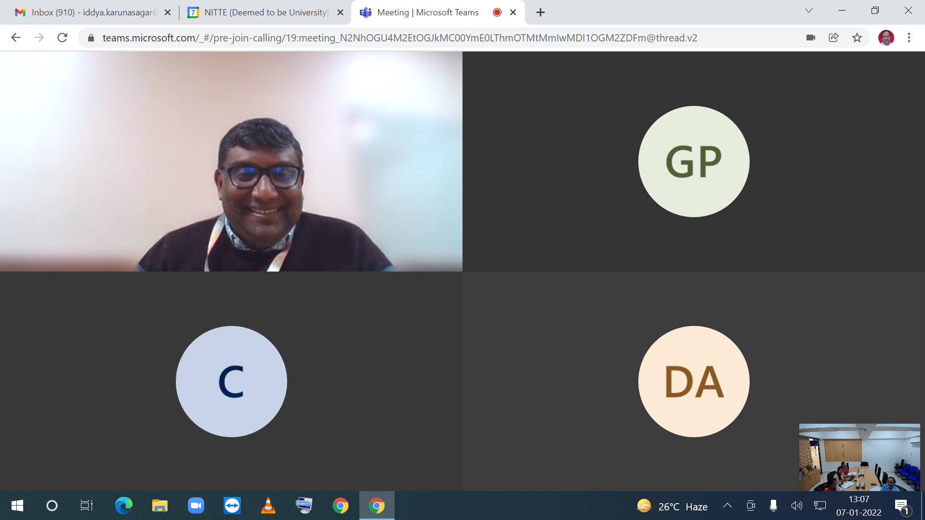Viewport: 925px width, 520px height.
Task: Open TeamViewer from the taskbar
Action: pos(232,506)
